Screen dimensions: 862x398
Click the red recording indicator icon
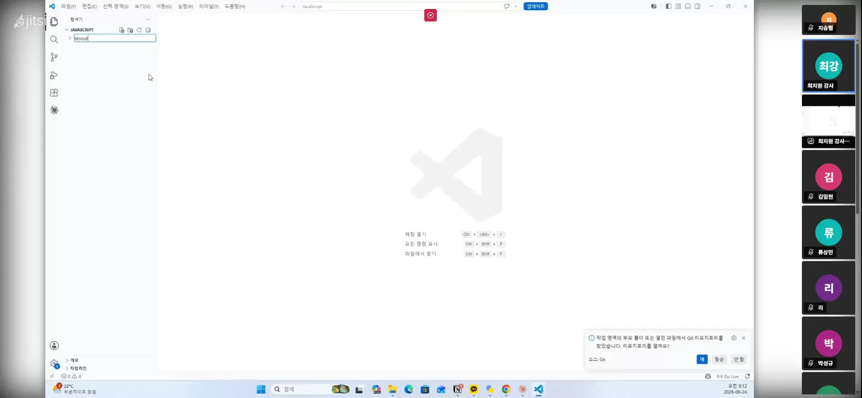431,15
